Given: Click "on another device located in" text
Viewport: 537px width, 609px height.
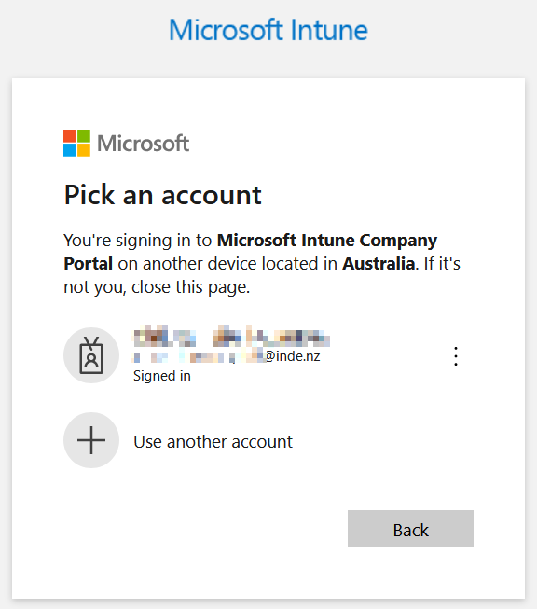Looking at the screenshot, I should pyautogui.click(x=227, y=264).
